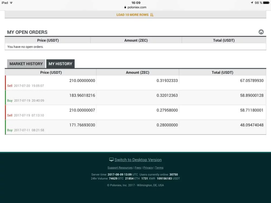Click users online count 30750

pyautogui.click(x=173, y=175)
